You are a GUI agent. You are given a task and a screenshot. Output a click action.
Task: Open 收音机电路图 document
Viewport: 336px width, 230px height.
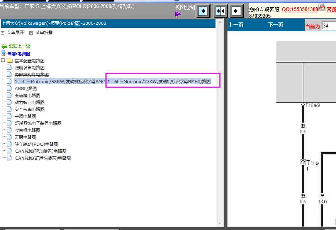point(27,130)
